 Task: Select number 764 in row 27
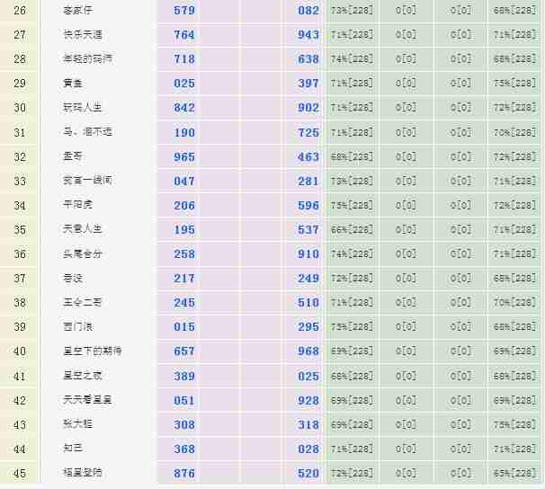pos(184,35)
